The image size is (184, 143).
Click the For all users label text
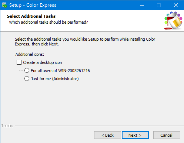click(60, 71)
